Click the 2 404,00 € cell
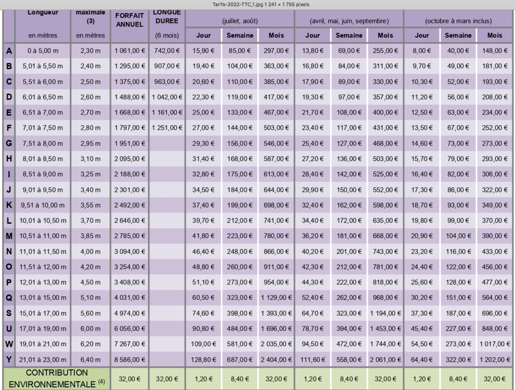The height and width of the screenshot is (390, 515). [276, 360]
